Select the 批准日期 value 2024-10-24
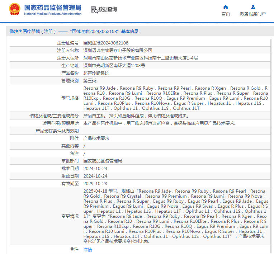This screenshot has width=274, height=254. (x=95, y=169)
